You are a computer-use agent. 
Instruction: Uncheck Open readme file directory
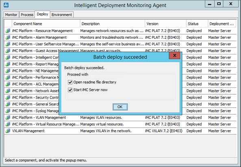70,82
